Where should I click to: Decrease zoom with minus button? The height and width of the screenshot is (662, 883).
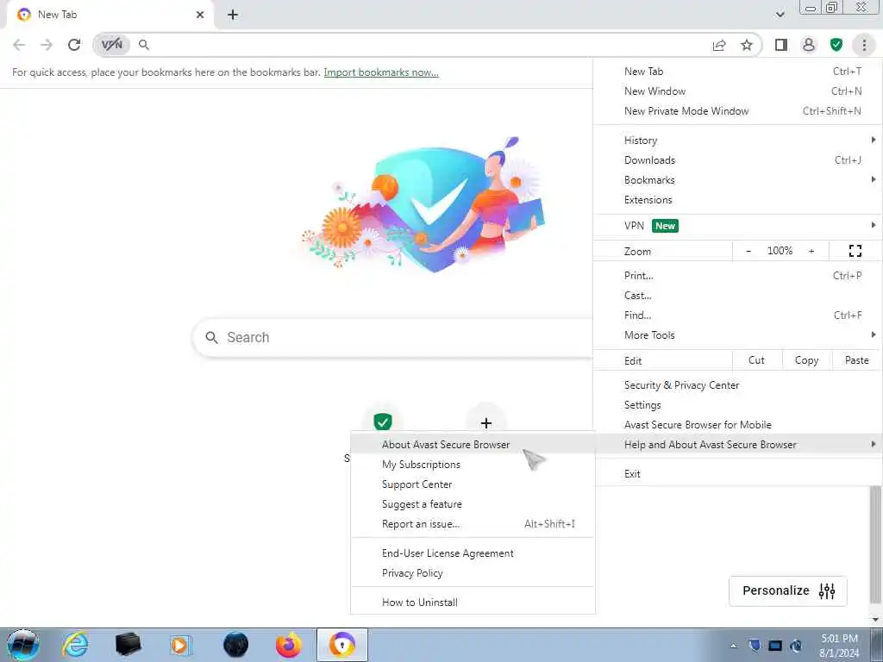(x=748, y=251)
